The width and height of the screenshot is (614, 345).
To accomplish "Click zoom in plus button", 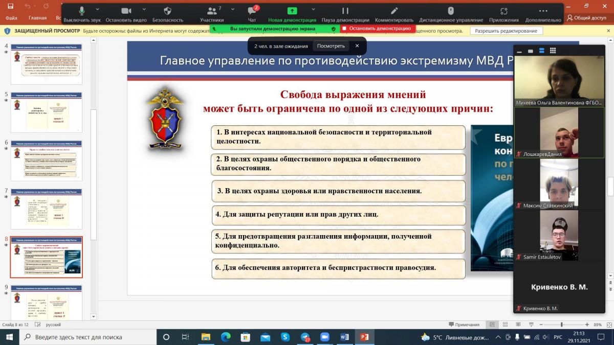I will coord(587,325).
